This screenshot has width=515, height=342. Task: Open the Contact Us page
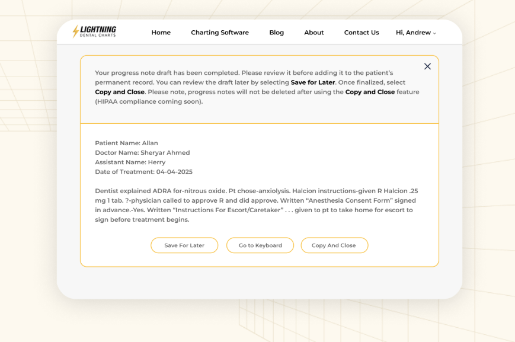tap(361, 33)
